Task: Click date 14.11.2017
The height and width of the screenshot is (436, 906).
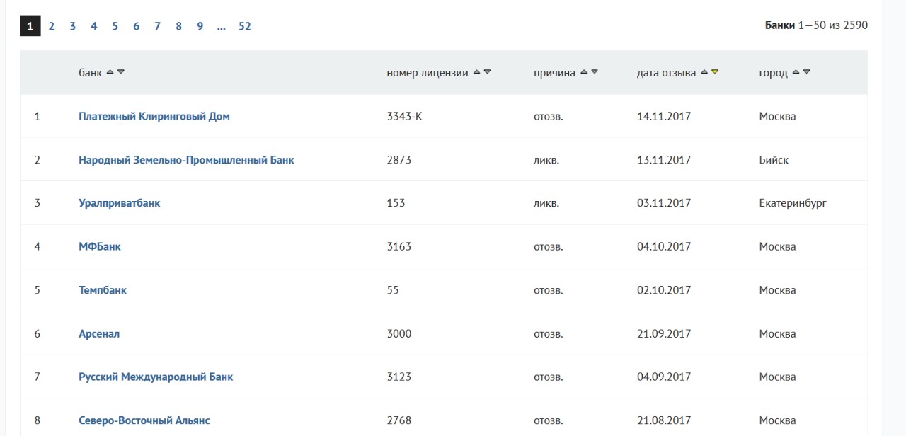Action: click(x=664, y=116)
